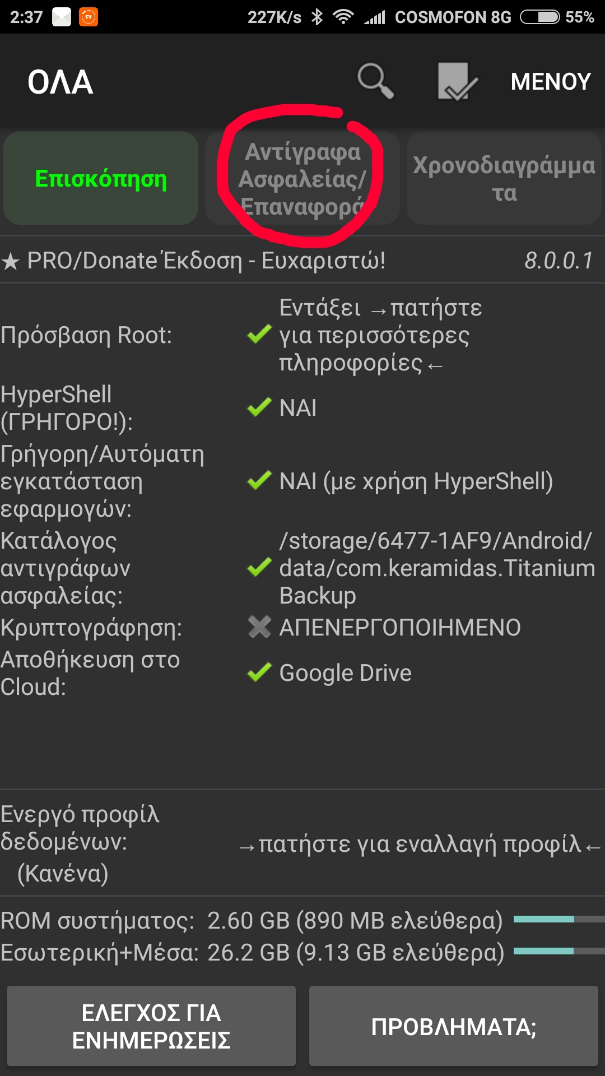The width and height of the screenshot is (605, 1076).
Task: Tap the backup directory path text
Action: pyautogui.click(x=436, y=568)
